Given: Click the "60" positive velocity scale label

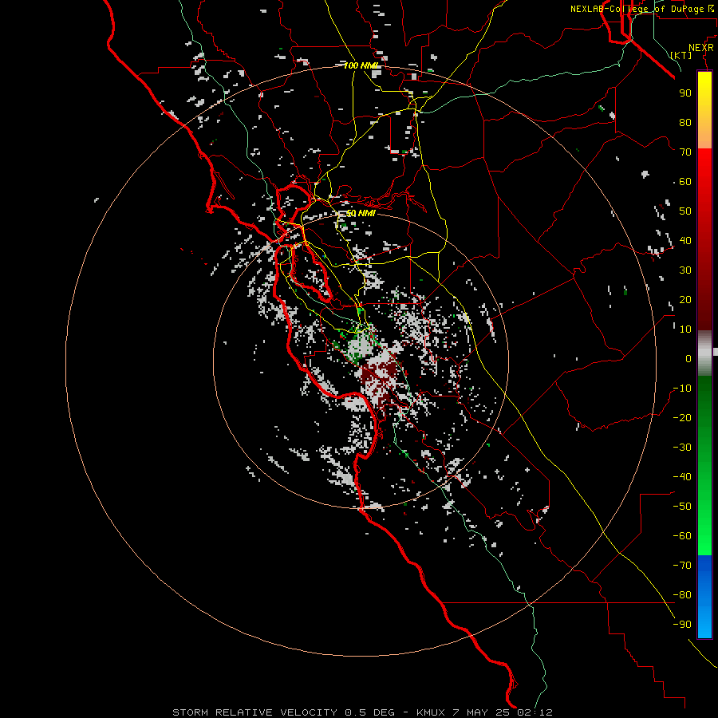Looking at the screenshot, I should coord(685,182).
